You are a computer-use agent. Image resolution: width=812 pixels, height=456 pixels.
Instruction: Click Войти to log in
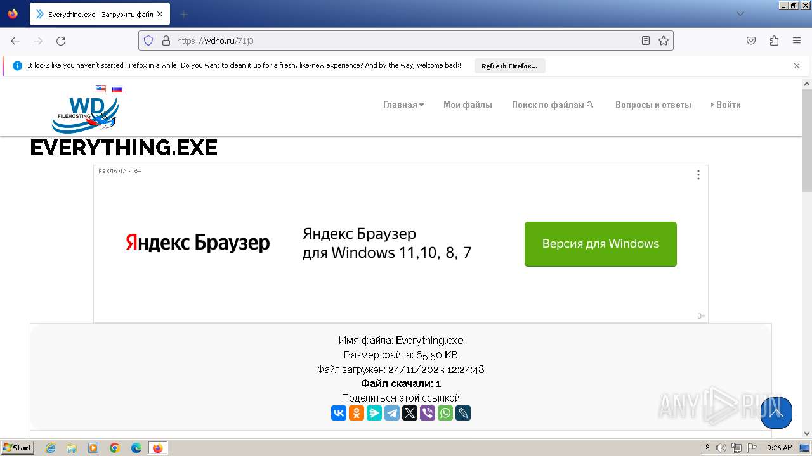tap(726, 104)
